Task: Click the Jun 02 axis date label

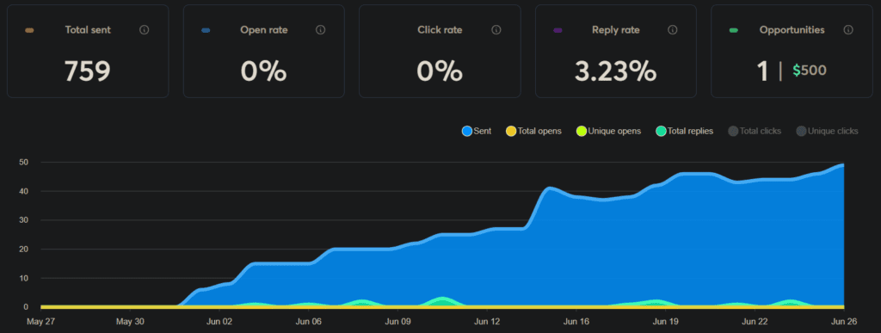Action: point(219,322)
